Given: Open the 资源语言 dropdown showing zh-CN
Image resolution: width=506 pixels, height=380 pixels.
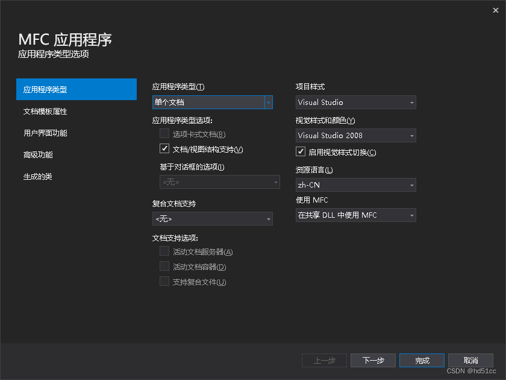Looking at the screenshot, I should (355, 185).
